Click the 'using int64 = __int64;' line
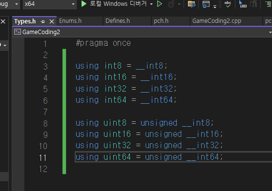 pyautogui.click(x=126, y=100)
